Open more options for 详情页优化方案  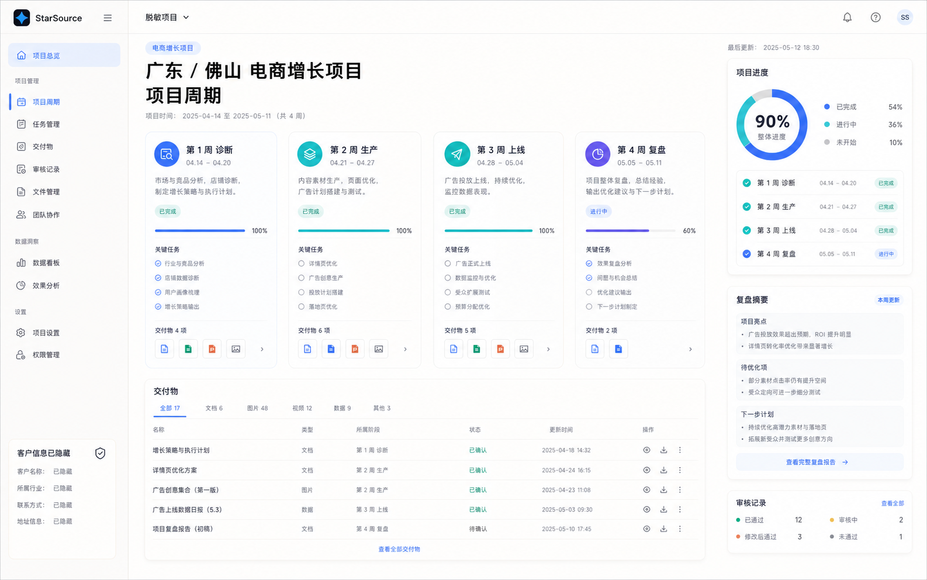[680, 470]
